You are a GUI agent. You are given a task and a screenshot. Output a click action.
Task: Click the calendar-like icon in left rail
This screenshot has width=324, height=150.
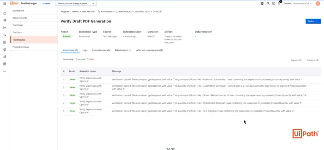tap(5, 64)
